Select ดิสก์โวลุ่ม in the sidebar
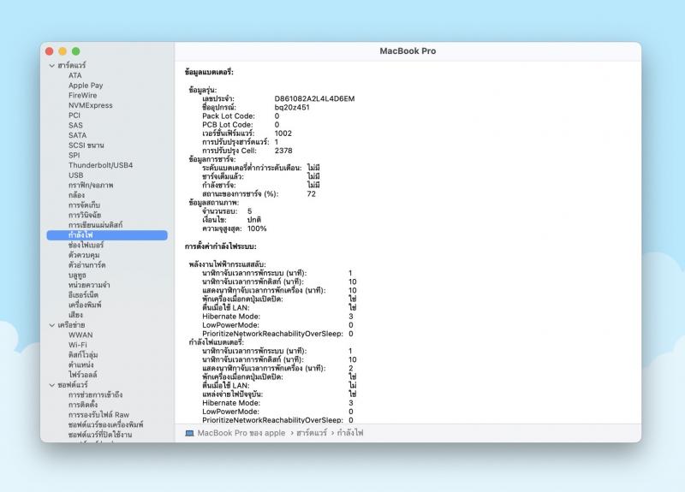Screen dimensions: 685x492 83,355
